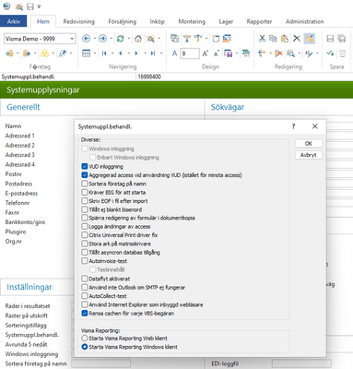Click OK in the dialog
The image size is (353, 369).
(309, 144)
